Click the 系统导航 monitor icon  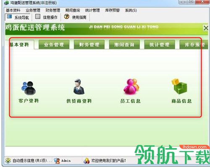click(x=9, y=17)
